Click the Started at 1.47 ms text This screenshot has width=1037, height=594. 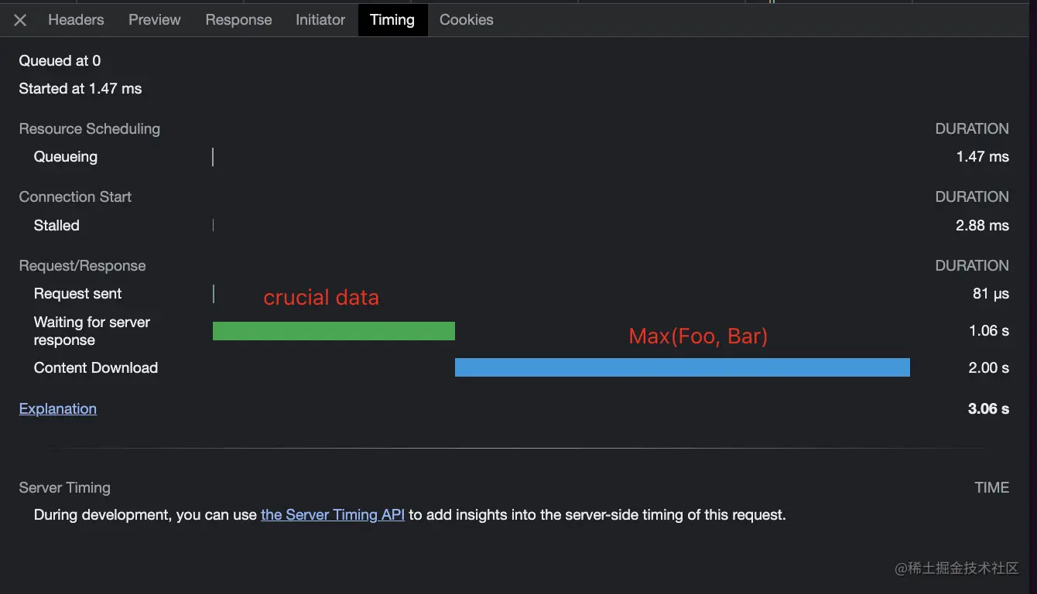pos(80,89)
